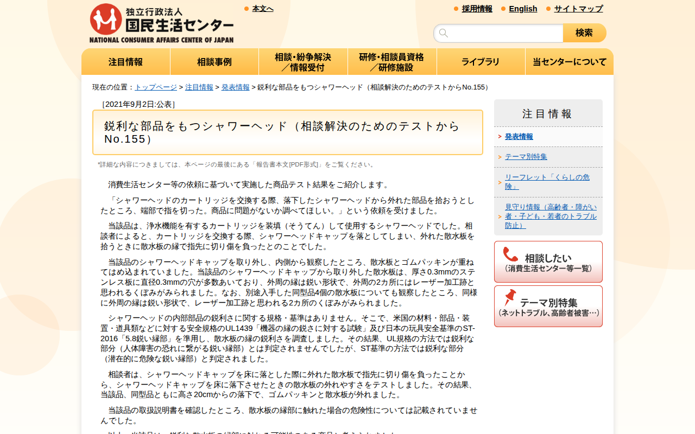Click the magnifier icon in the search box

click(444, 33)
